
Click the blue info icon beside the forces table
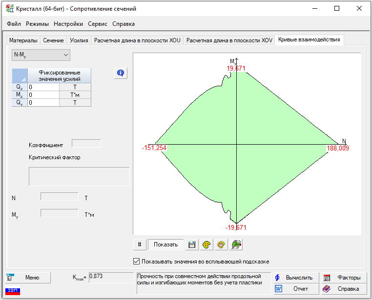pyautogui.click(x=121, y=73)
